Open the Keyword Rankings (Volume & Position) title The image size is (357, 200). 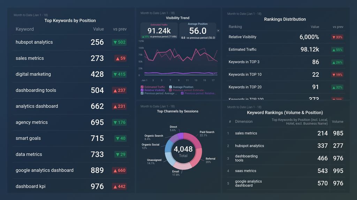click(285, 112)
